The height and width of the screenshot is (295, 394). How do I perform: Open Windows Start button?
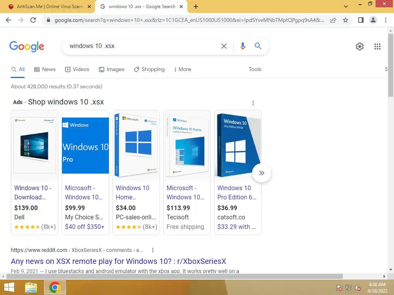tap(9, 287)
